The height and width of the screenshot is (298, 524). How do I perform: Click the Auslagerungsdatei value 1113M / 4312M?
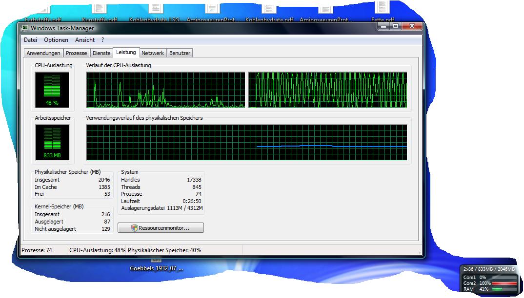pyautogui.click(x=185, y=208)
